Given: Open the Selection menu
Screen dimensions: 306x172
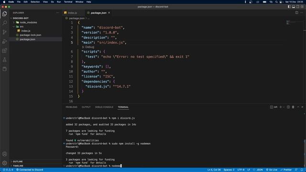Looking at the screenshot, I should [35, 2].
